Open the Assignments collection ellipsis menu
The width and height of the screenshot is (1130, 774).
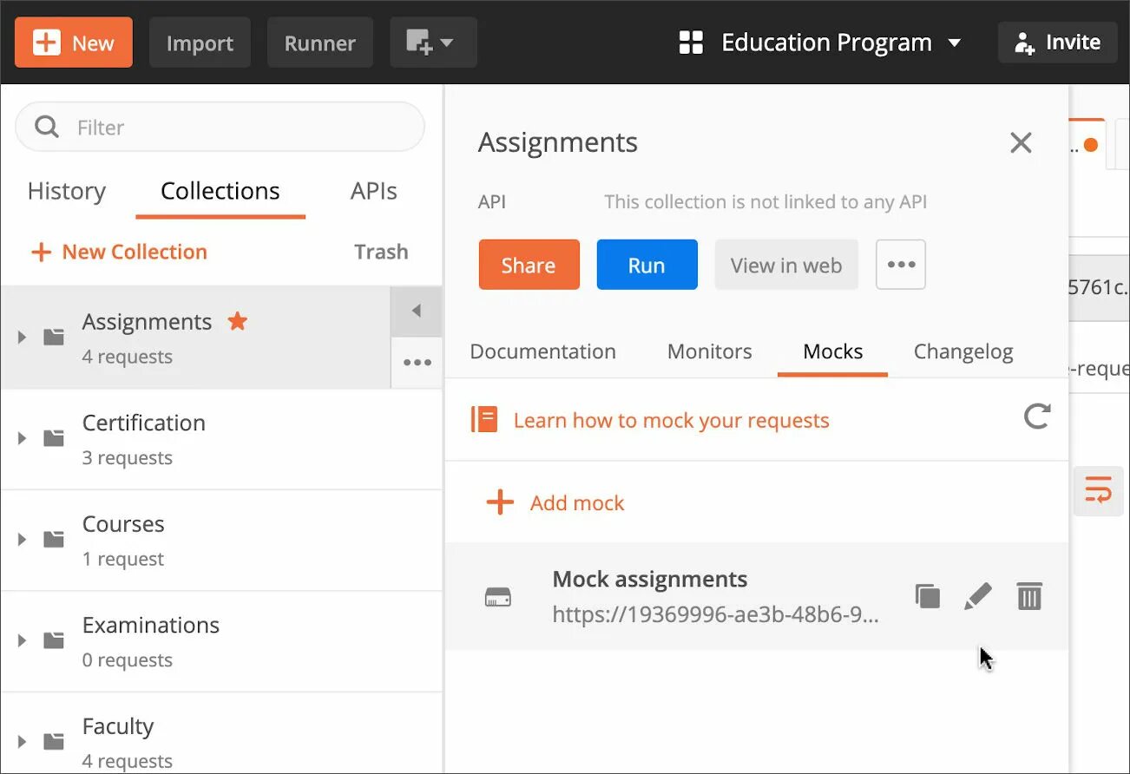coord(417,363)
